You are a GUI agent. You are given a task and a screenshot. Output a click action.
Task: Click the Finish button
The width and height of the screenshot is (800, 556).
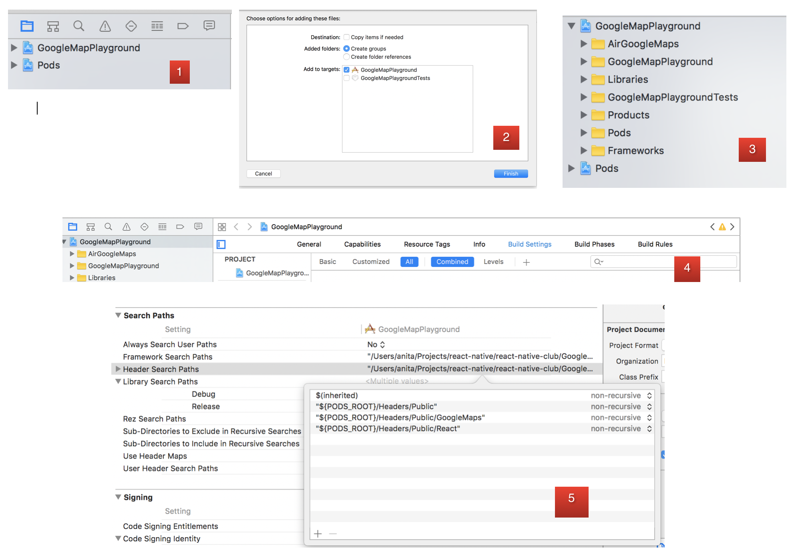point(511,173)
